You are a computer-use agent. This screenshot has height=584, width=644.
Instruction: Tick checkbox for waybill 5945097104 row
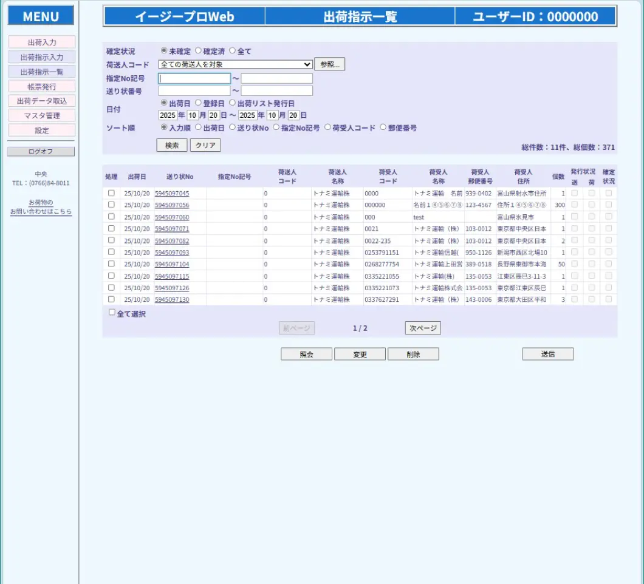(111, 264)
